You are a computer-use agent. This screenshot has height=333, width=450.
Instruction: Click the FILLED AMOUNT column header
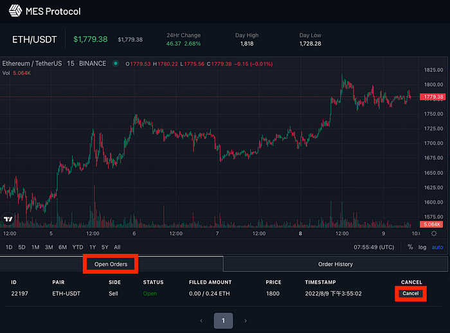pyautogui.click(x=210, y=282)
